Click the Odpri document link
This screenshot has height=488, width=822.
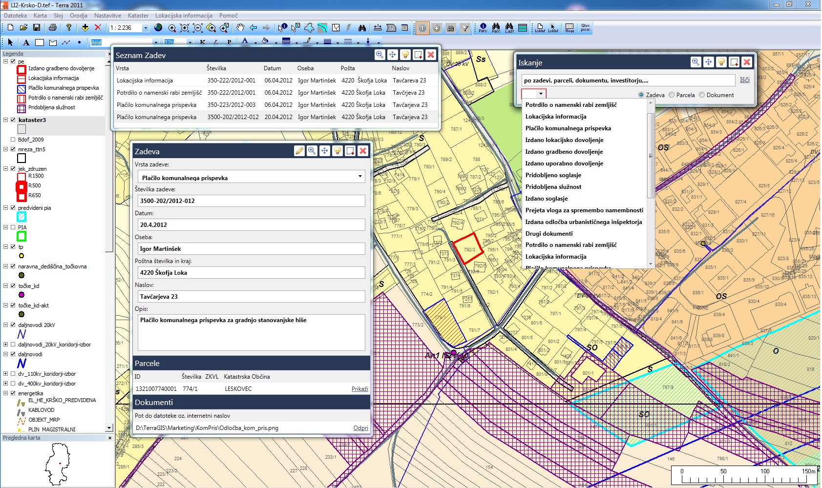point(361,428)
